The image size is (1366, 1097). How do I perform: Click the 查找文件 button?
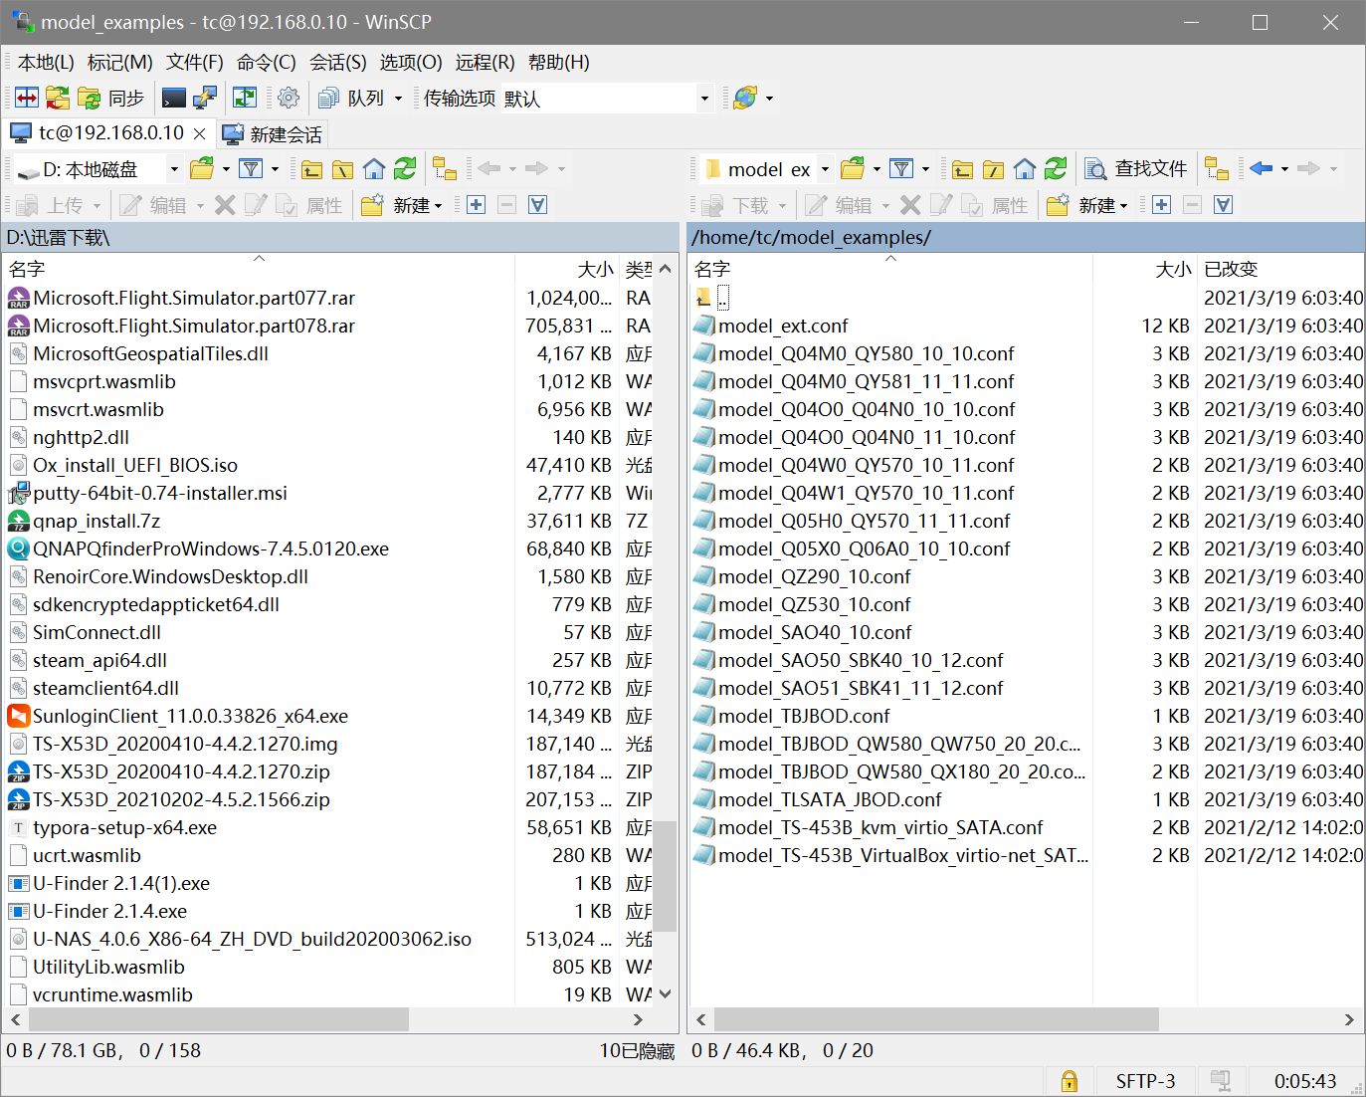pyautogui.click(x=1136, y=169)
